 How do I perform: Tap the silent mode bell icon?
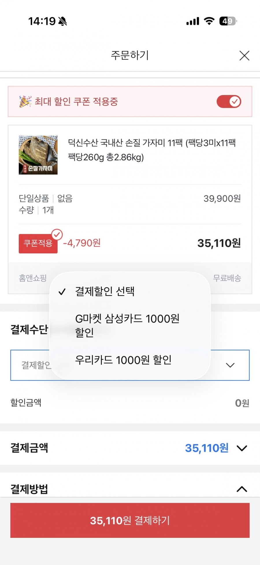[62, 21]
